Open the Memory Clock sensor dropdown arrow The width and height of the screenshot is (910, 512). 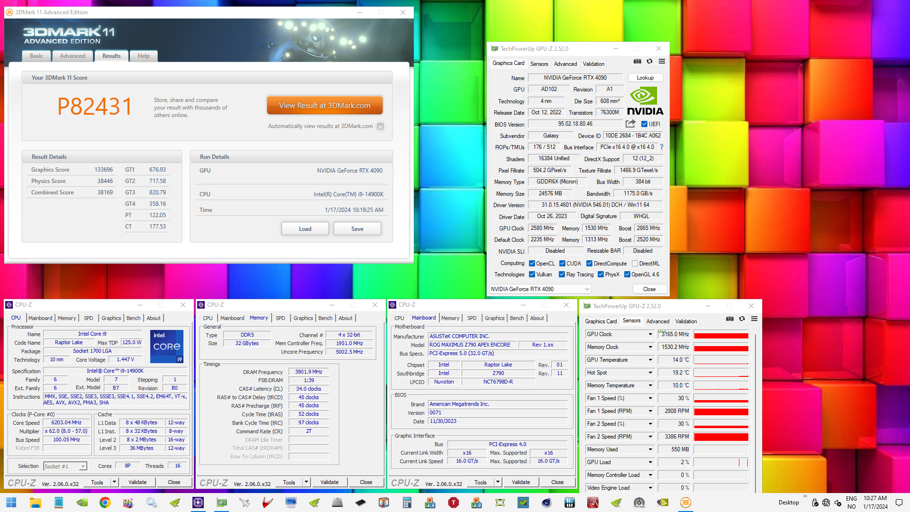pos(650,347)
